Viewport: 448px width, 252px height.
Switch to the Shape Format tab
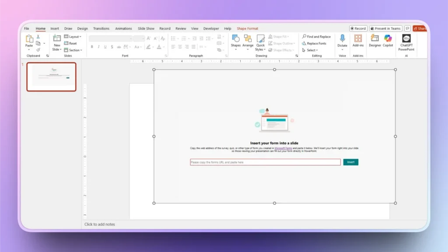pos(247,28)
